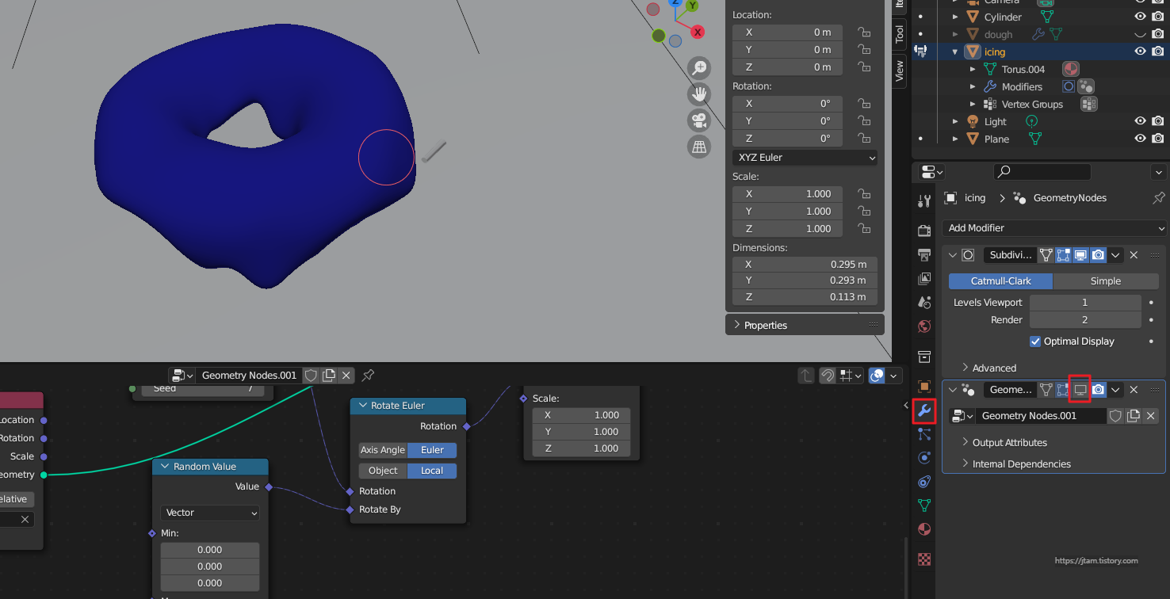Collapse the icing tree item arrow
This screenshot has height=599, width=1170.
tap(954, 52)
